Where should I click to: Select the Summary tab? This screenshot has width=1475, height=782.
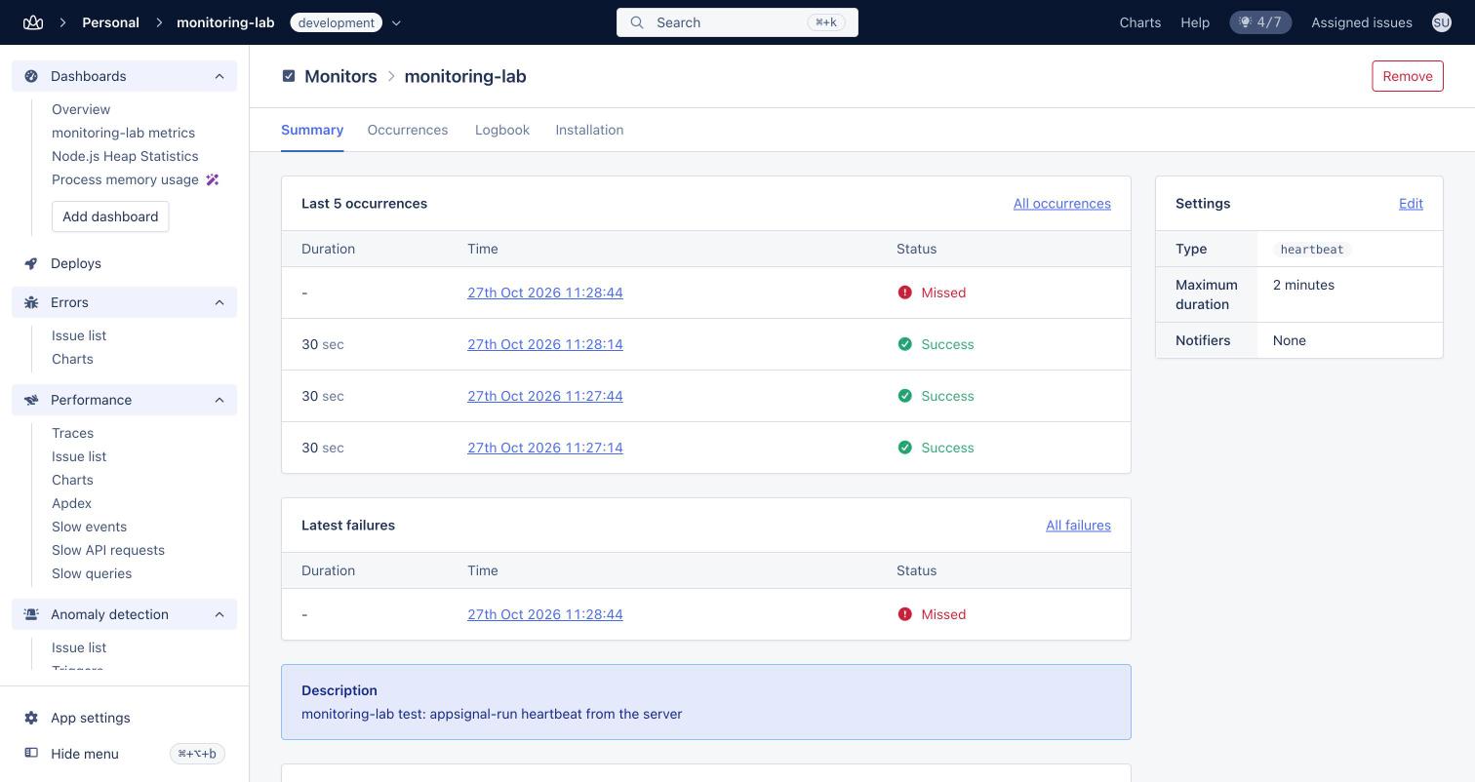click(x=312, y=130)
